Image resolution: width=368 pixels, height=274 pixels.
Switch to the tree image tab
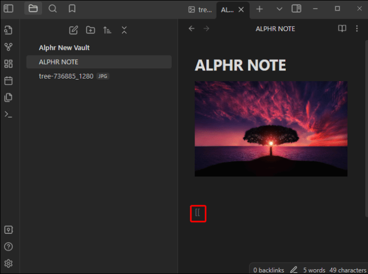(200, 10)
